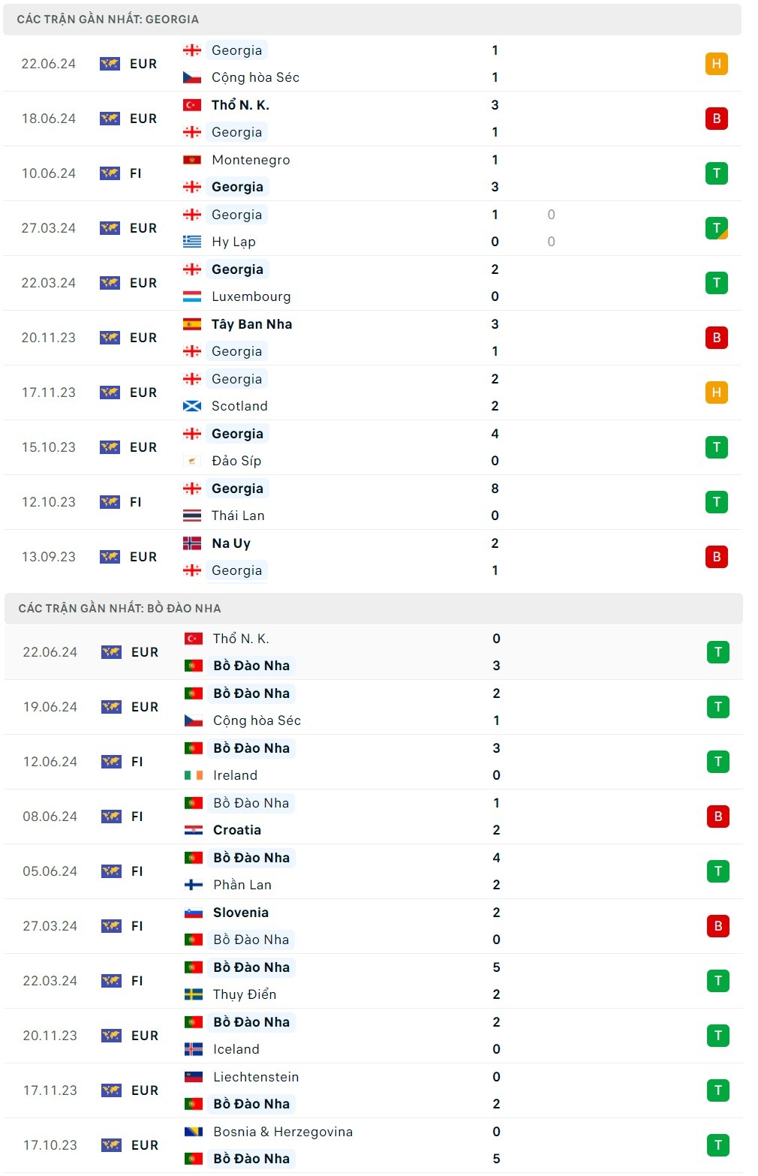Image resolution: width=758 pixels, height=1176 pixels.
Task: Click the Norway flag beside Na Uy
Action: point(192,543)
